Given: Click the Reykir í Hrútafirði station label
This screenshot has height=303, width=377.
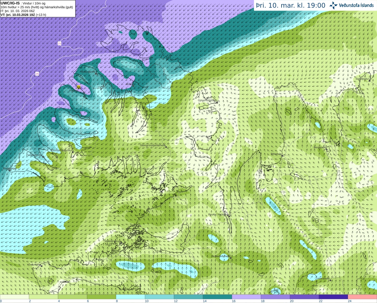Looking at the screenshot, I should [219, 214].
